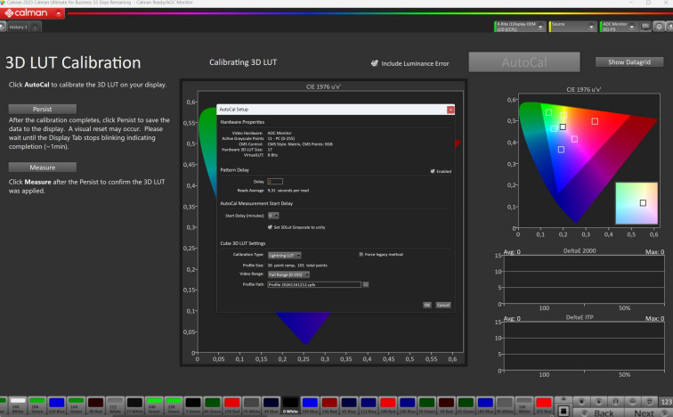Disable the Pattern Delay Enabled checkbox

[x=433, y=171]
